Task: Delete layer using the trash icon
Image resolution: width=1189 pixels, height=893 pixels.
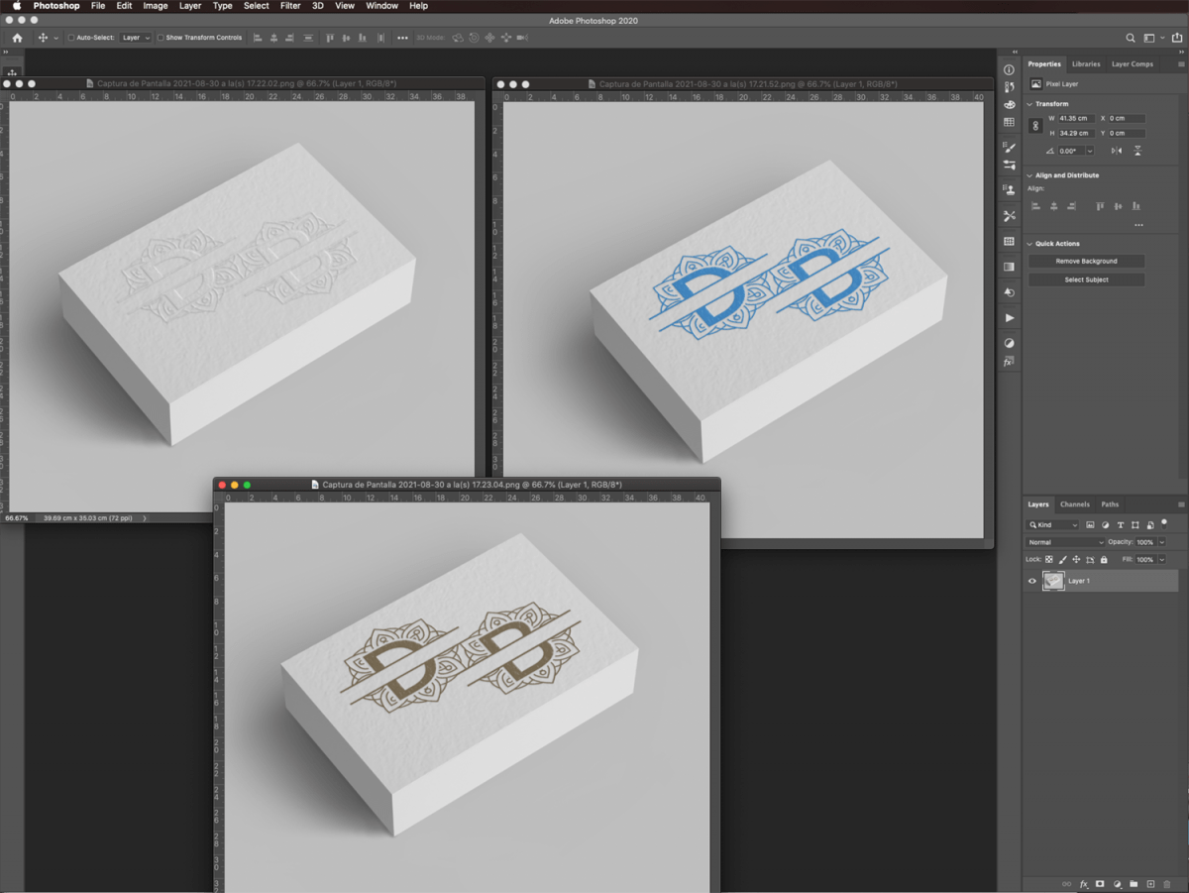Action: pyautogui.click(x=1167, y=884)
